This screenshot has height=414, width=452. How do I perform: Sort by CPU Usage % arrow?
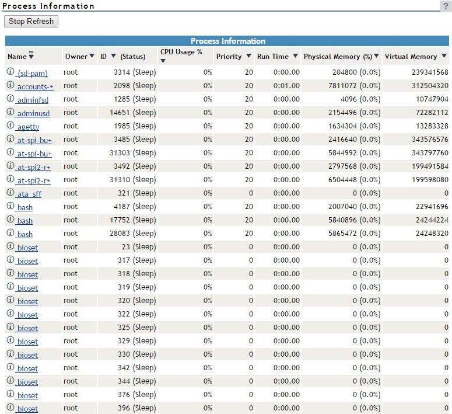(x=163, y=61)
